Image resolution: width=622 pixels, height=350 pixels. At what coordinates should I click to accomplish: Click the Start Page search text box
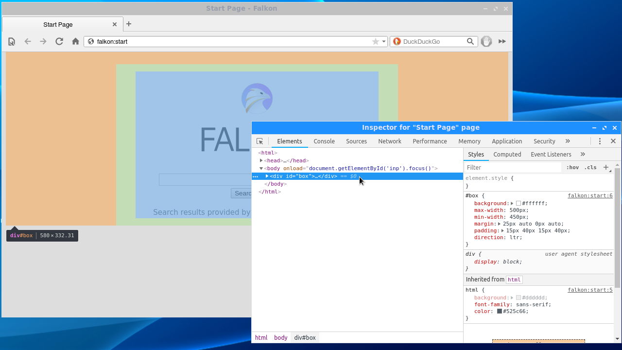[x=205, y=180]
